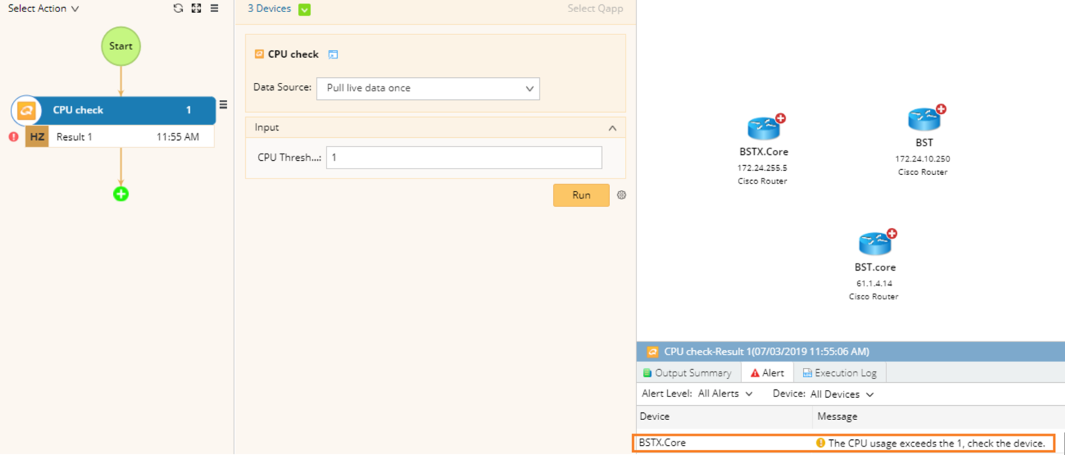Click the 3 Devices link
This screenshot has height=455, width=1065.
pos(269,9)
